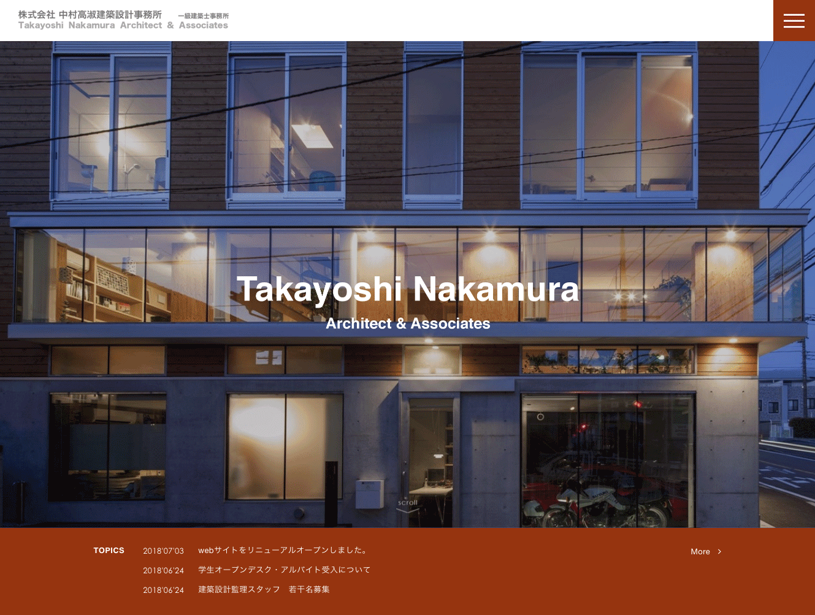Open the 建築設計監理スタッフ 若干名募集 topic

coord(264,590)
